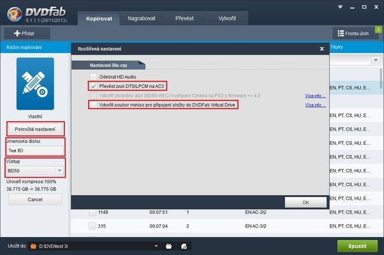This screenshot has height=255, width=384.
Task: Close the Rozšířená nastavení dialog
Action: [322, 49]
